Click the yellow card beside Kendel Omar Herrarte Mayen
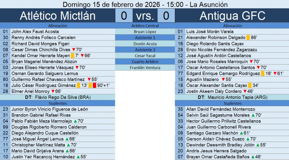Viewport: 289px width, 160px height. [x=72, y=56]
